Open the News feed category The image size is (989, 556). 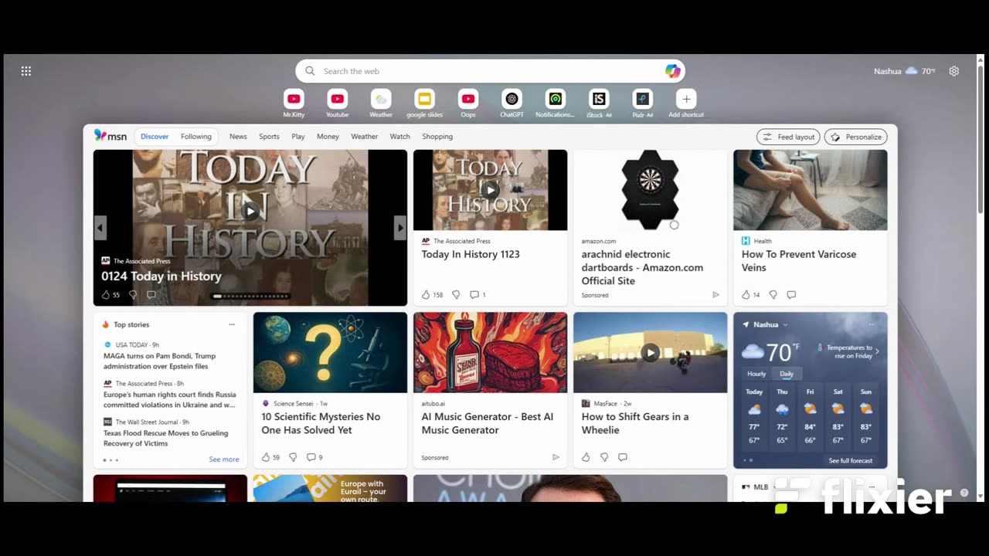[x=238, y=137]
